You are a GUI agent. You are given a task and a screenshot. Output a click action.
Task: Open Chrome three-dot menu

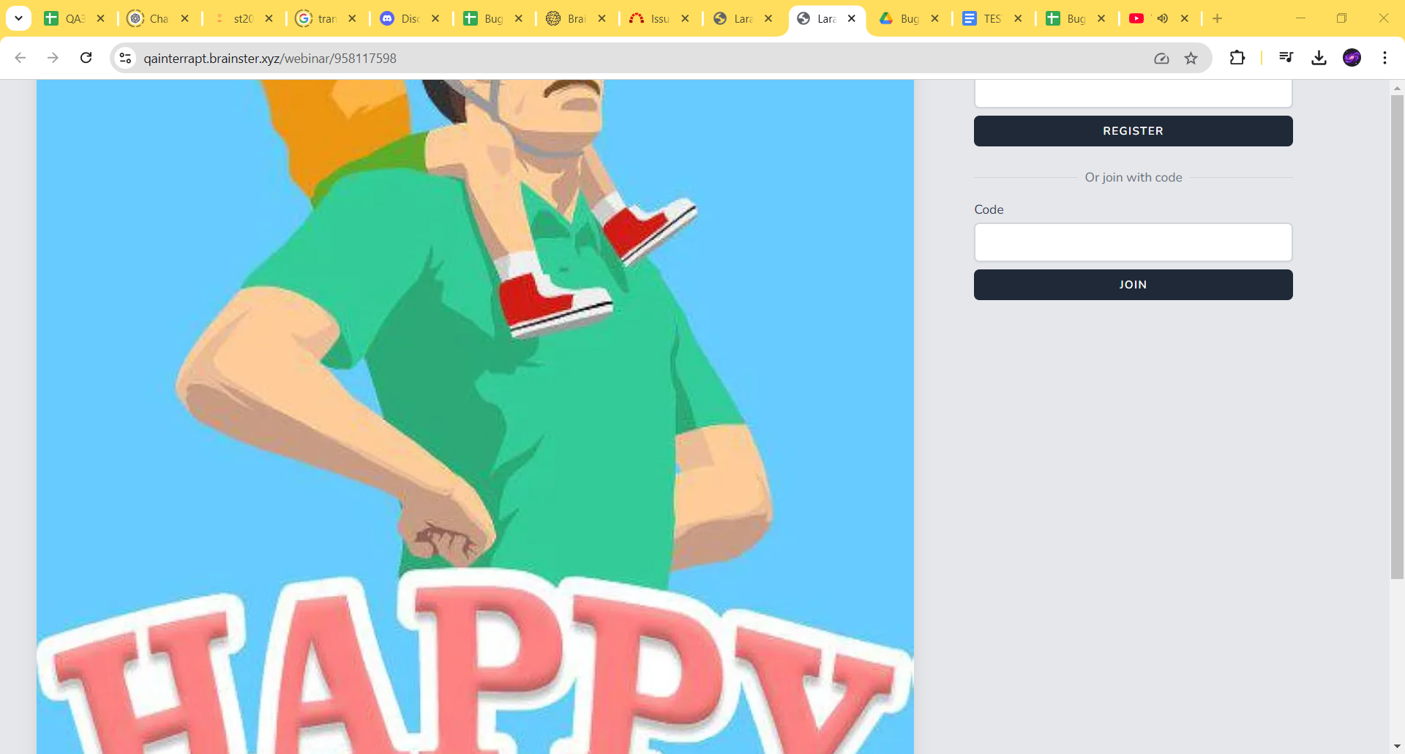1385,58
